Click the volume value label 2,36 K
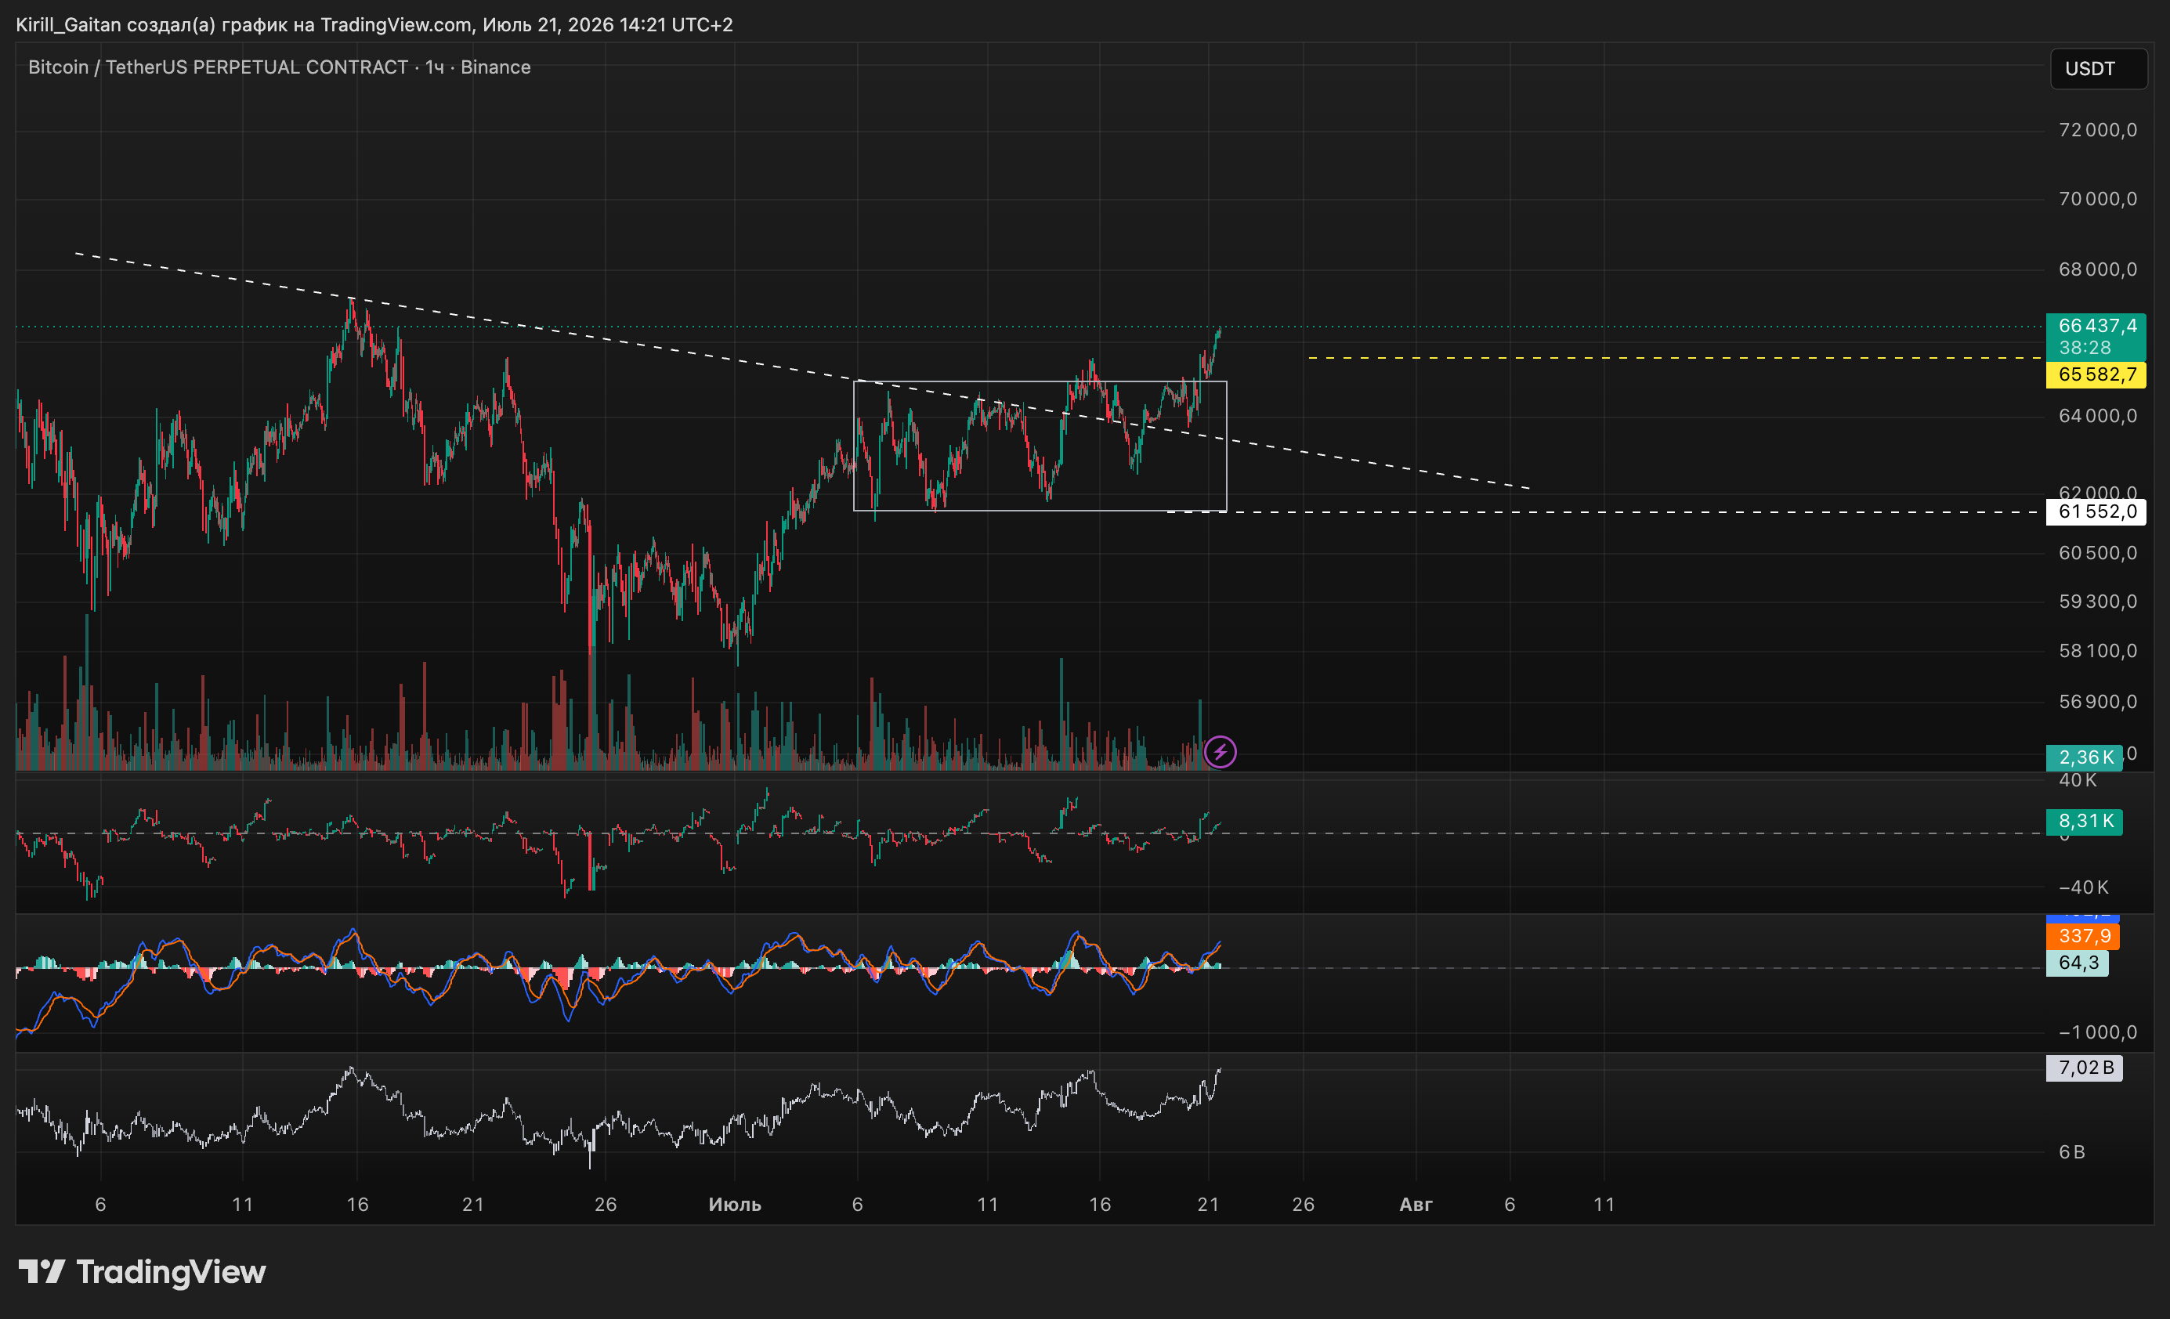The height and width of the screenshot is (1319, 2170). pos(2084,757)
